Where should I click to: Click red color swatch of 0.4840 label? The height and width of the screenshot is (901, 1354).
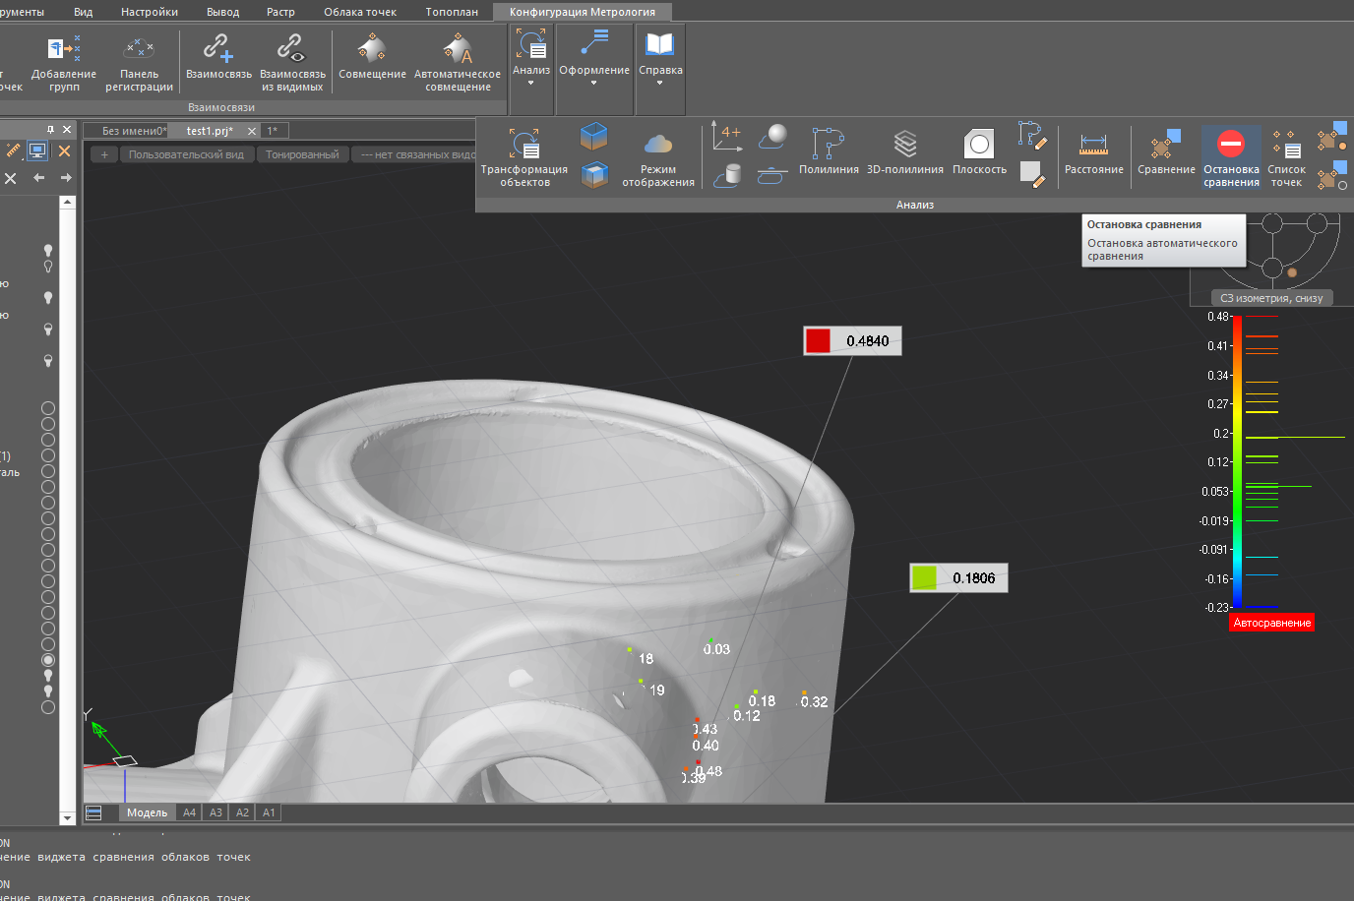tap(818, 341)
